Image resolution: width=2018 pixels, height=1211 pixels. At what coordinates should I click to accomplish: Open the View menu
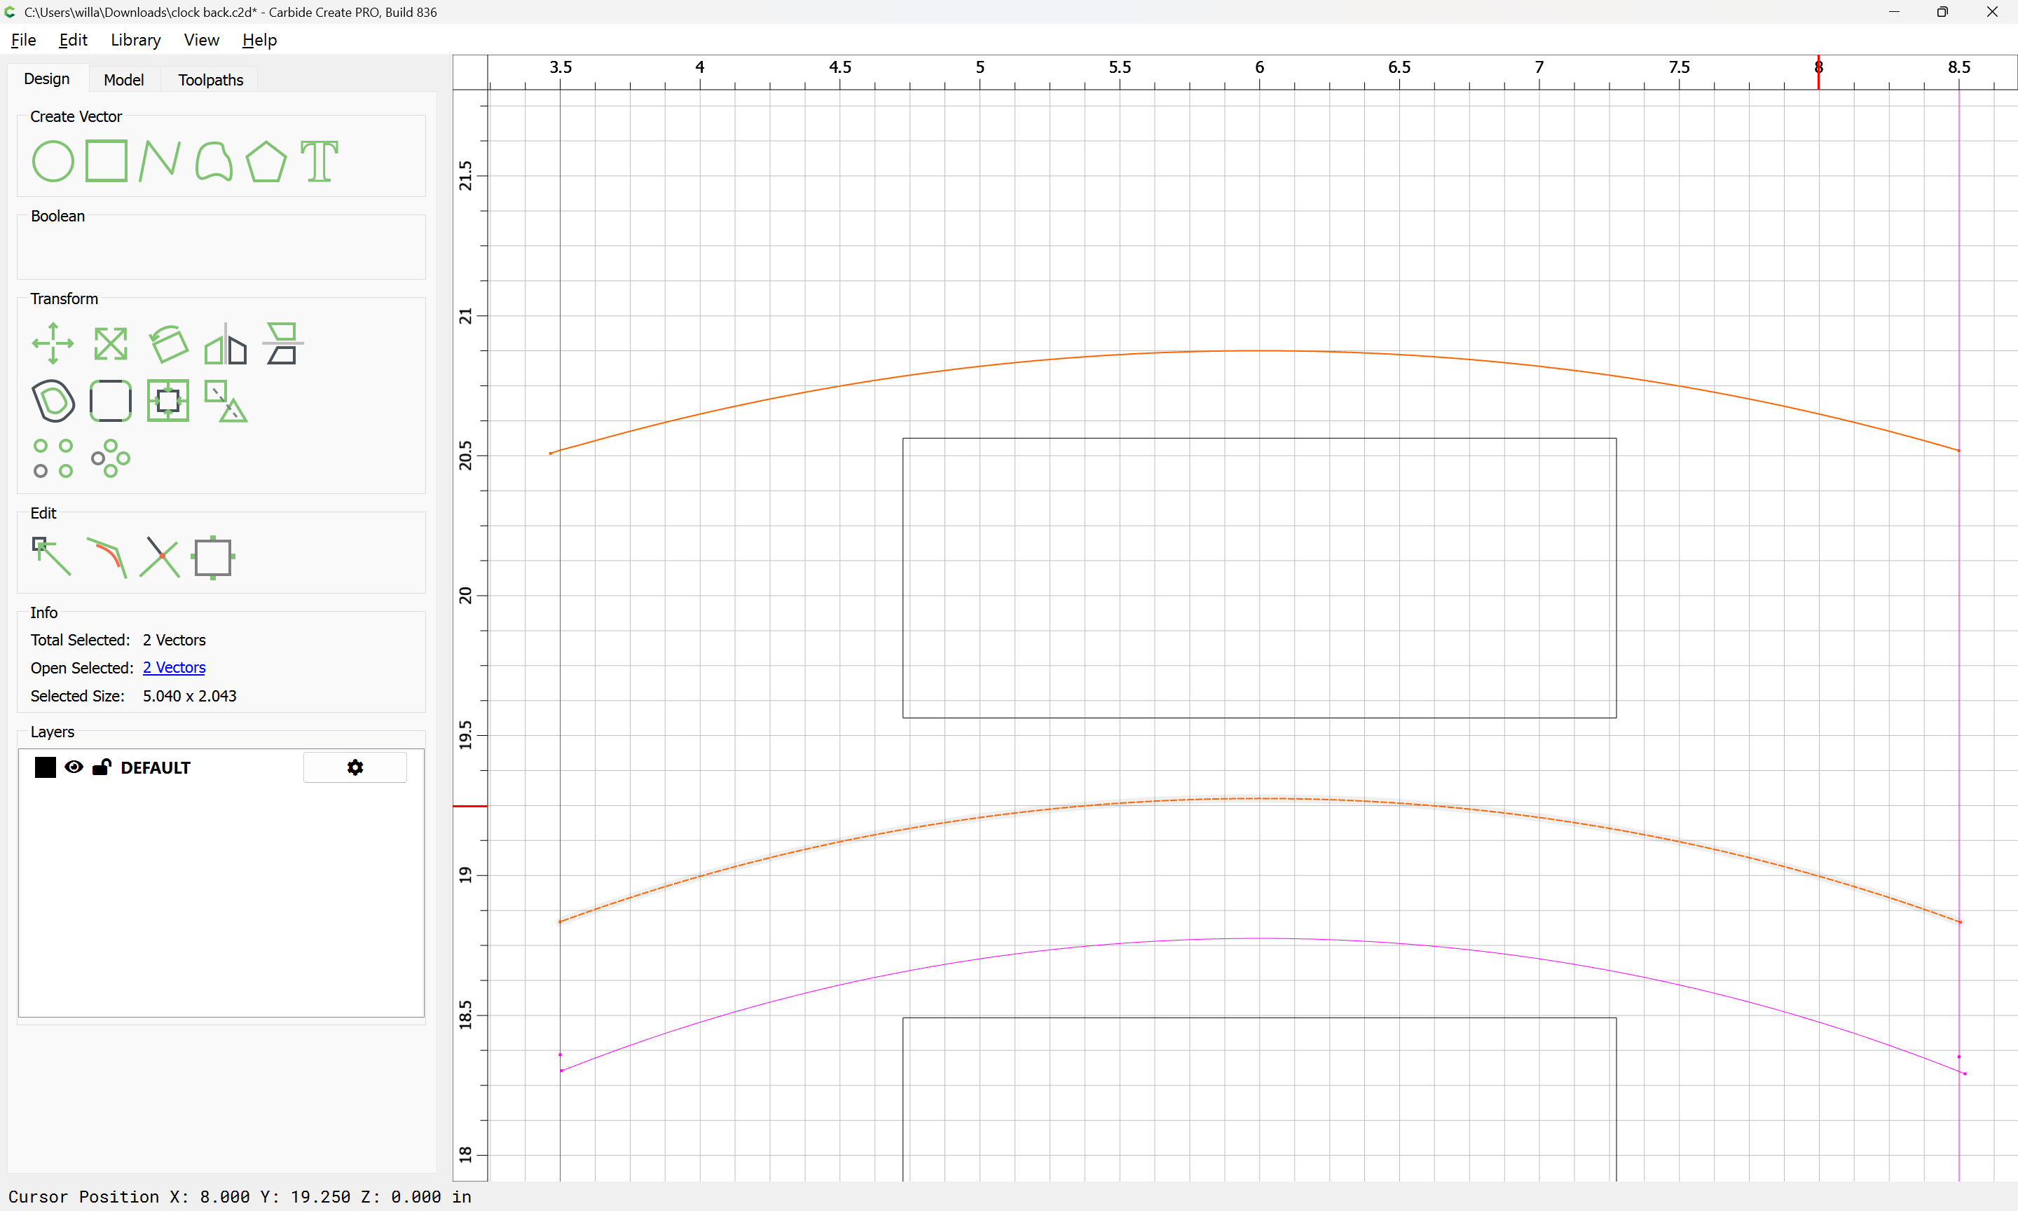[x=200, y=40]
